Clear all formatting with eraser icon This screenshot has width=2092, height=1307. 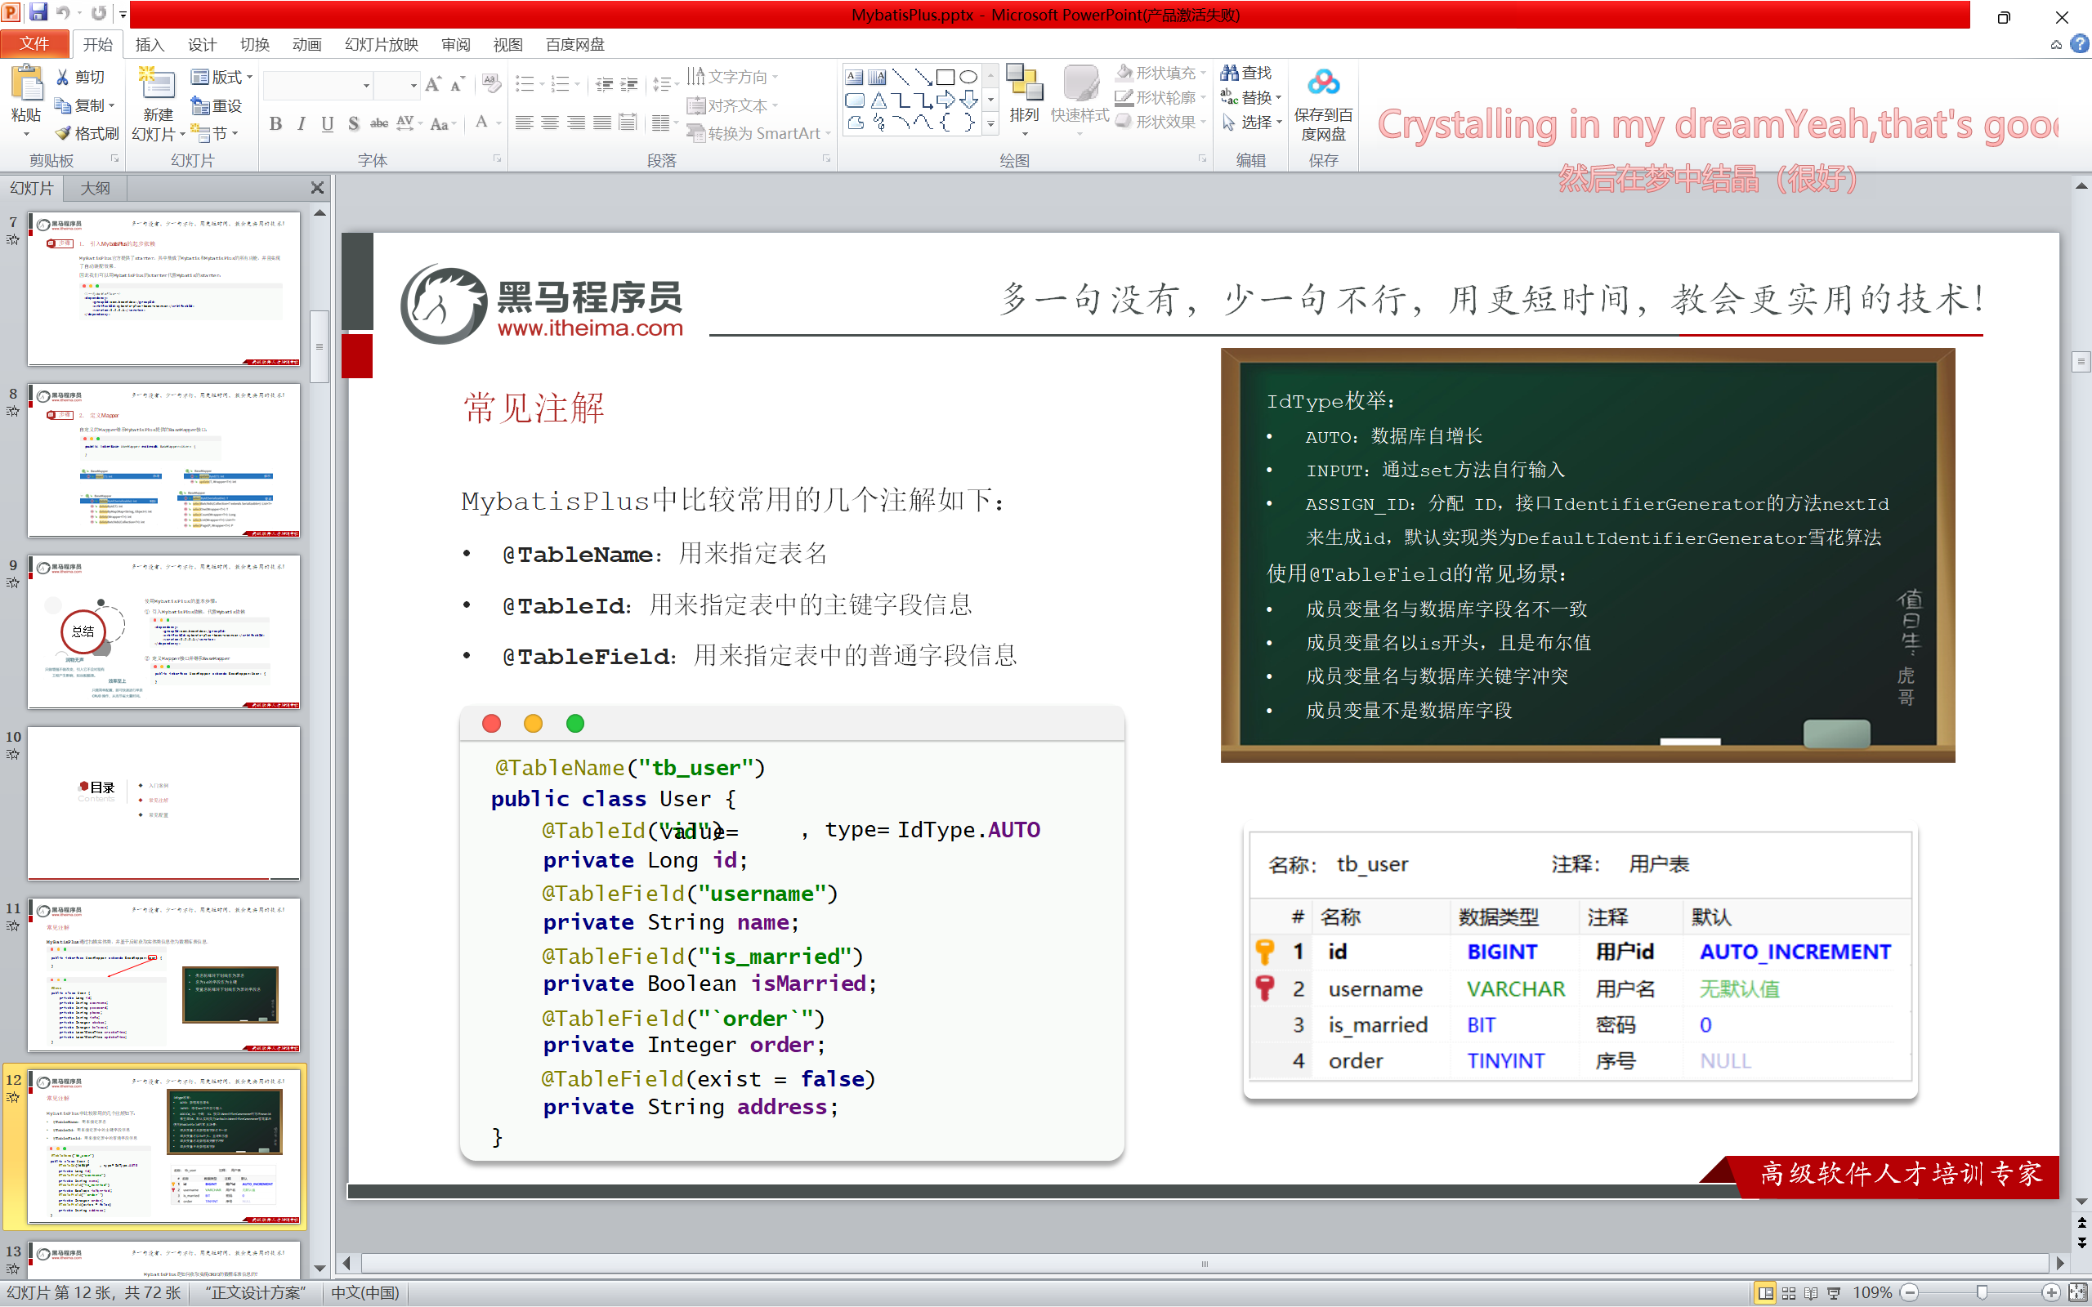point(491,84)
